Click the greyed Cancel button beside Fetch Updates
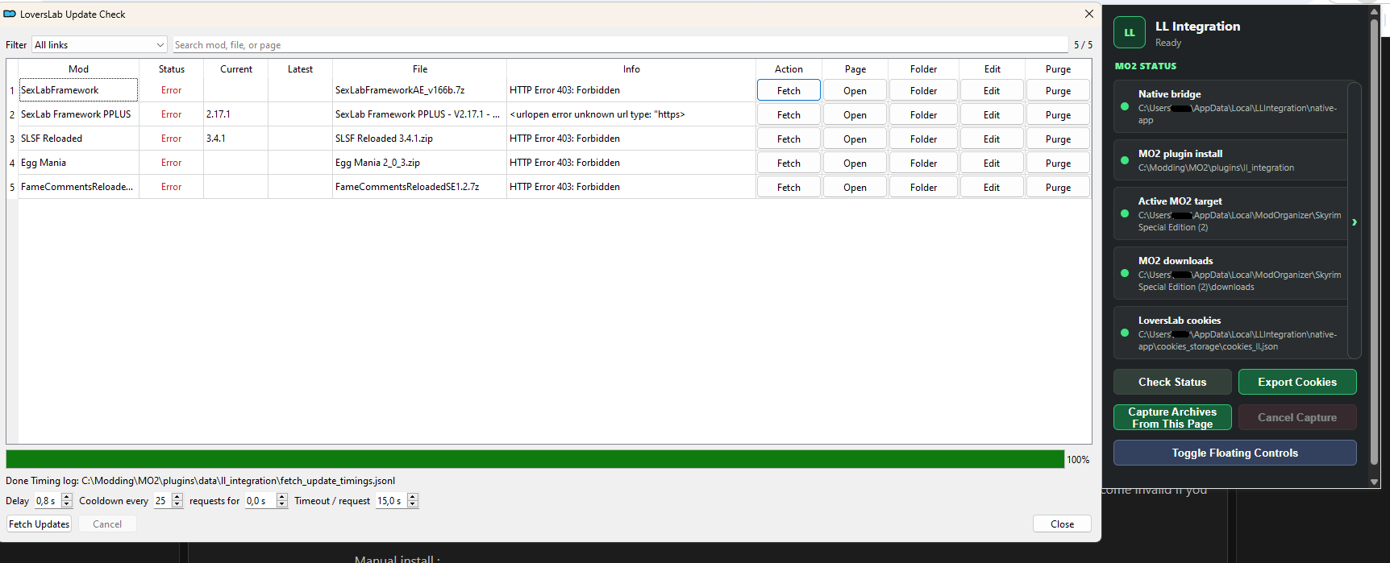Screen dimensions: 1390x563 click(107, 524)
